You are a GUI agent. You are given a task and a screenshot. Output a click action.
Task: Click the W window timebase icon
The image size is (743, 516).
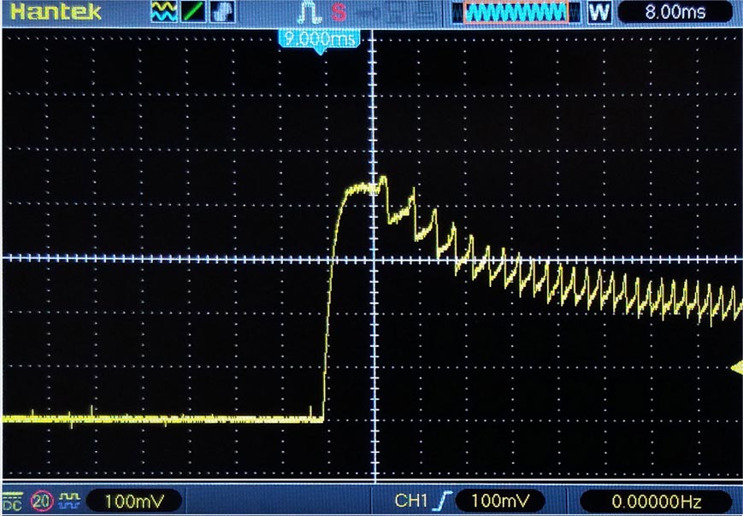pos(599,12)
